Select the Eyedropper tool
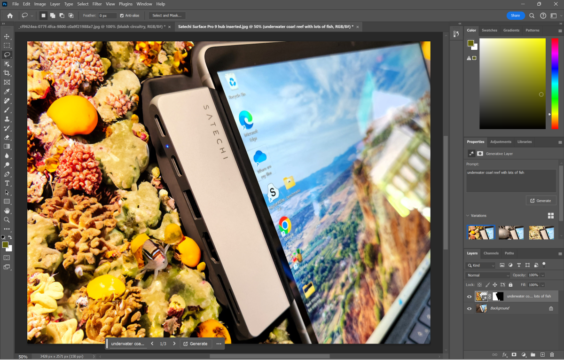The image size is (564, 360). [7, 91]
